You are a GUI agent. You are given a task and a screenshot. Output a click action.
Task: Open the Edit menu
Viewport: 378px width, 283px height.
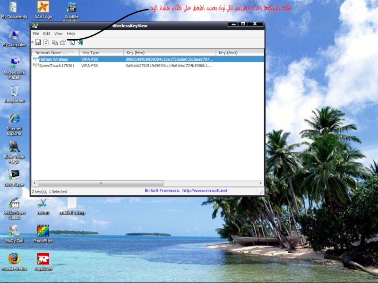46,33
